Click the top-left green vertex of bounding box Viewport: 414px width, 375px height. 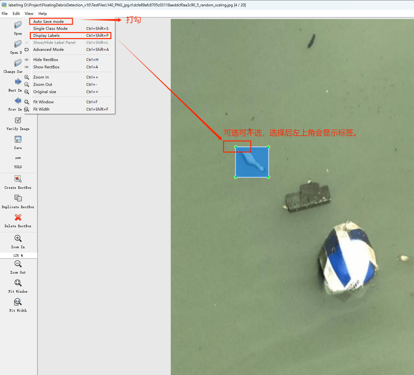click(236, 147)
